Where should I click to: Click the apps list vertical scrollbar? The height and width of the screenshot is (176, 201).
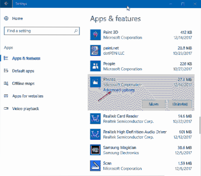point(200,125)
